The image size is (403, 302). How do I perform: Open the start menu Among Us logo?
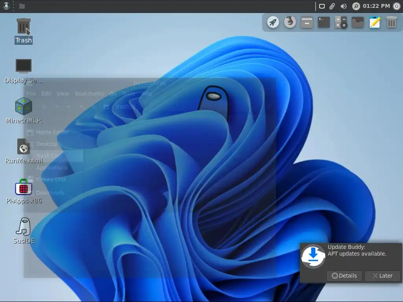tap(6, 6)
